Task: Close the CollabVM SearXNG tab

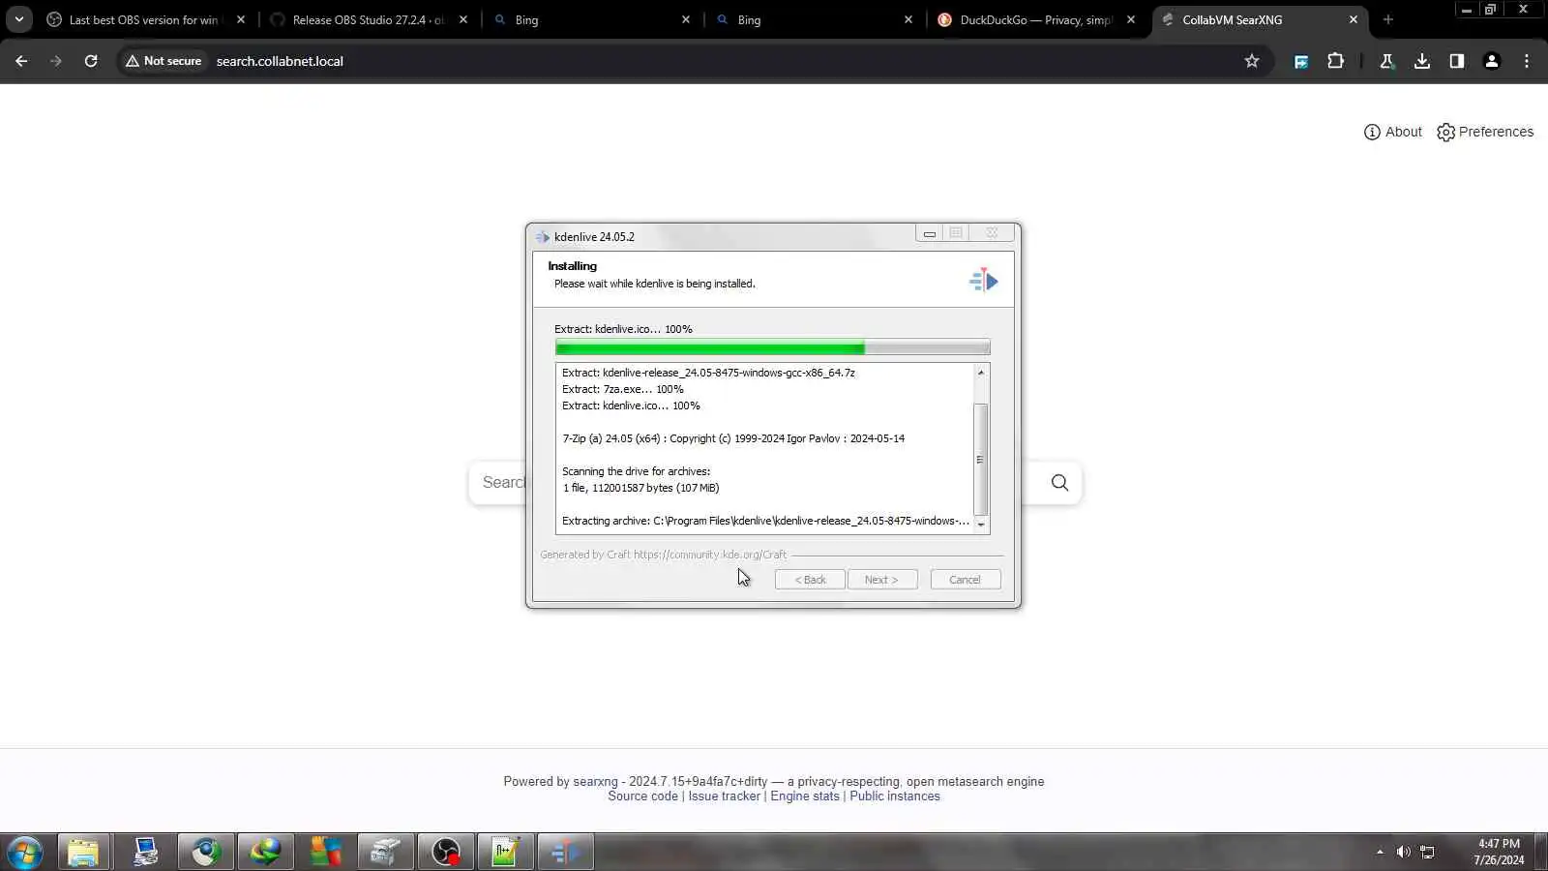Action: (1354, 19)
